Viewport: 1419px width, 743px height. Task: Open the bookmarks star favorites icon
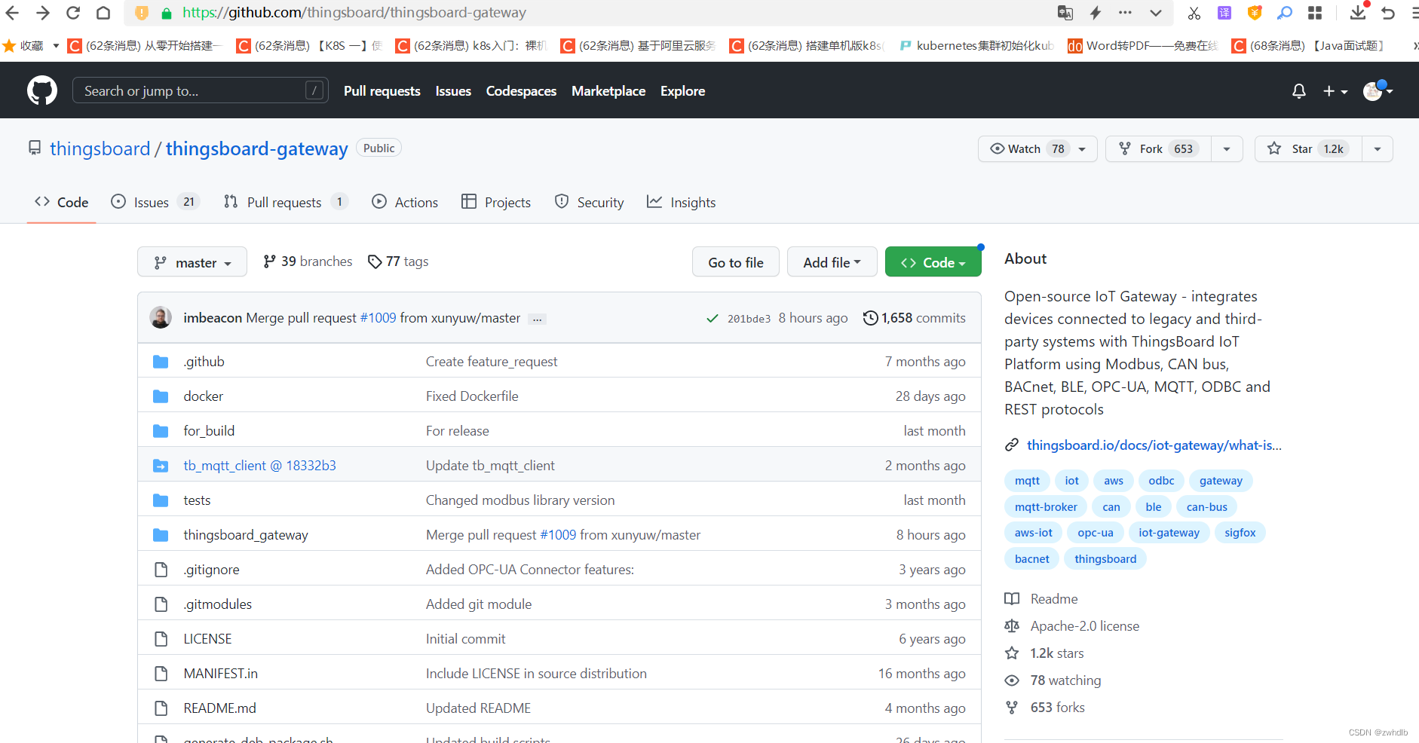(x=10, y=46)
